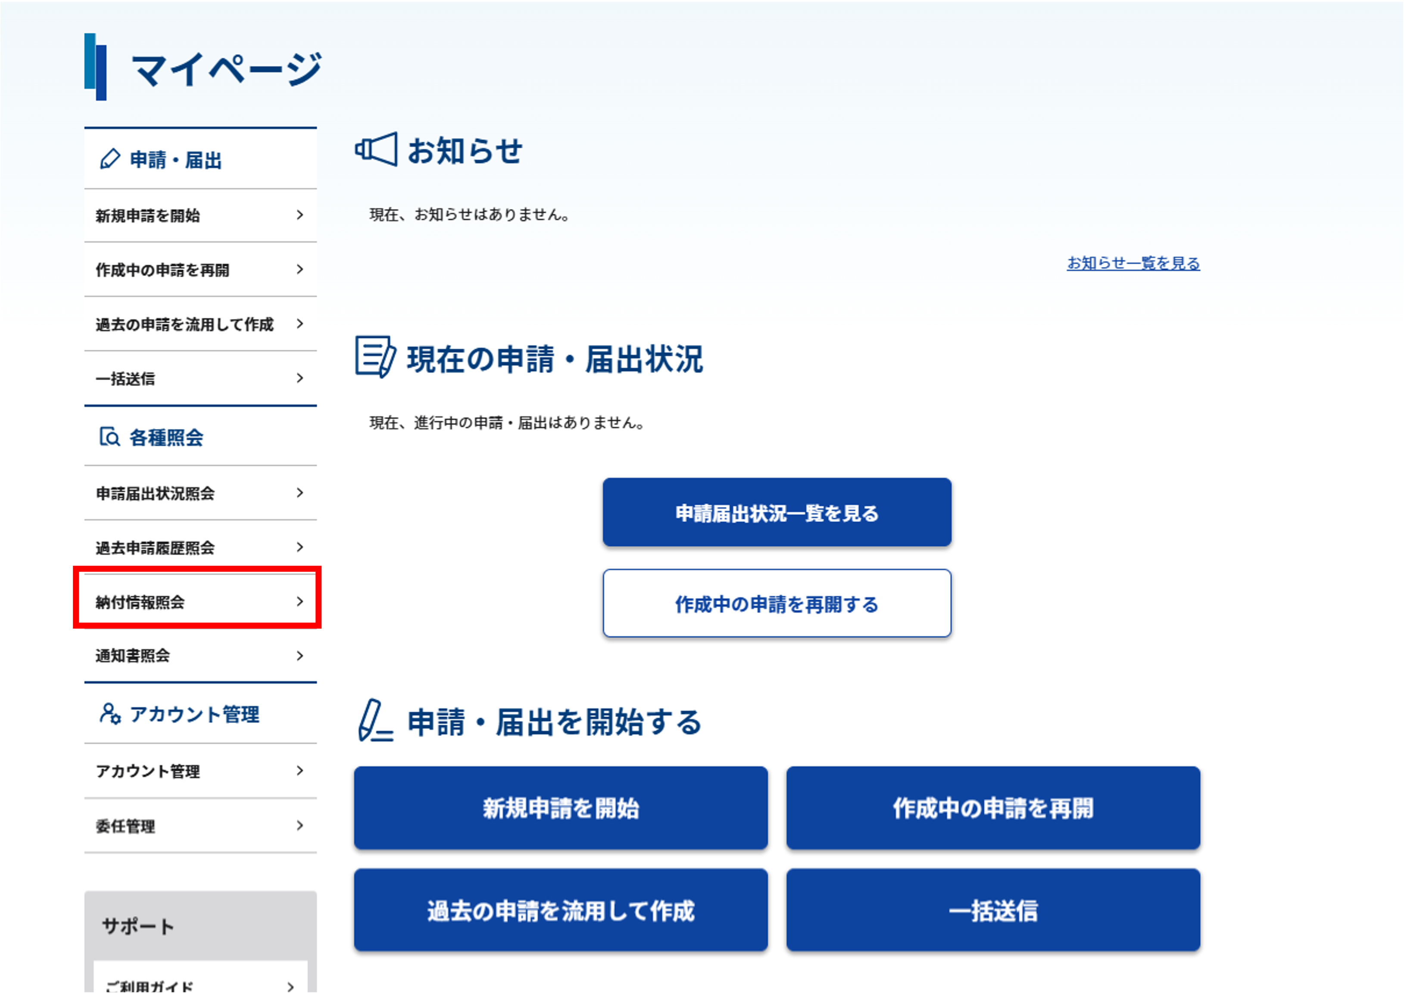Click chevron arrow on 一括送信 sidebar row
The image size is (1404, 993).
300,378
